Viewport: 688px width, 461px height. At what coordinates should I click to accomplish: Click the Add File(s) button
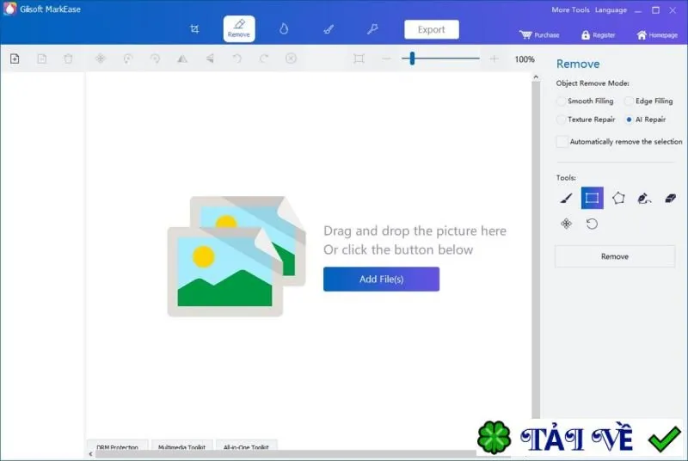[381, 279]
